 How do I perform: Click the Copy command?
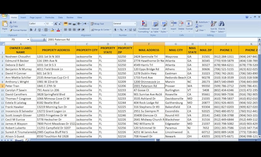coord(14,26)
